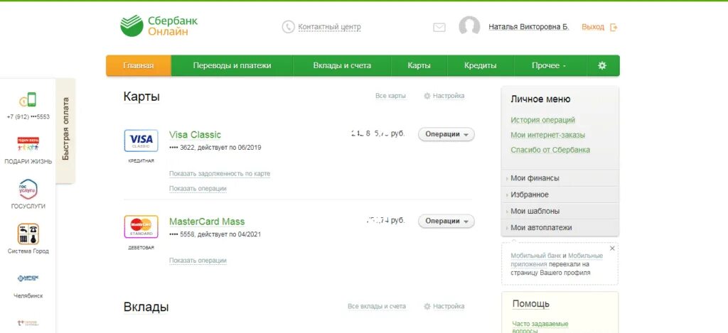Screen dimensions: 728x333
Task: Click gear icon beside Вклады Настройка
Action: [427, 307]
